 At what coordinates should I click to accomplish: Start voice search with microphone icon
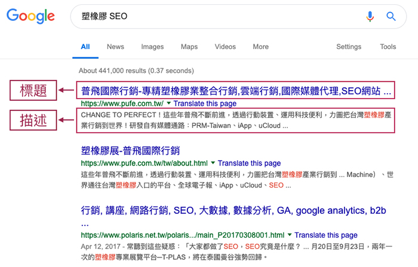click(x=370, y=16)
